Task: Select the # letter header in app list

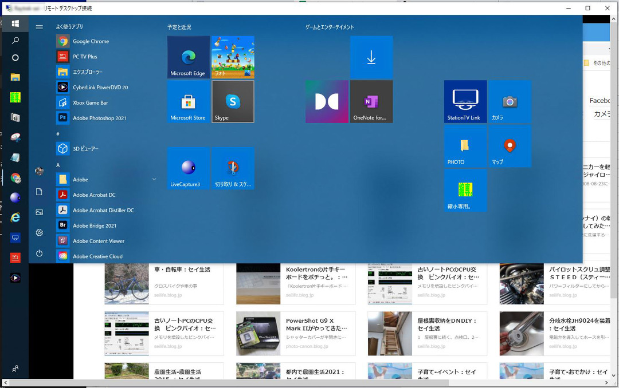Action: pos(58,134)
